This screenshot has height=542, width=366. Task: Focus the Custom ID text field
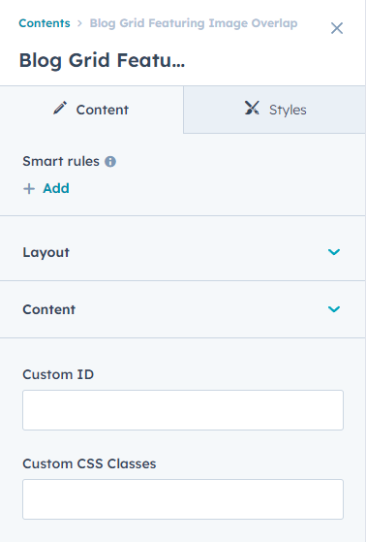(183, 410)
